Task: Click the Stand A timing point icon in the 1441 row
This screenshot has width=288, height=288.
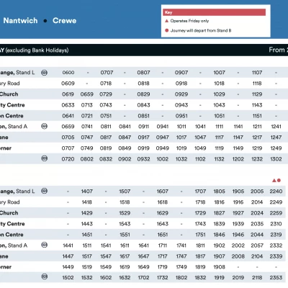Action: point(44,245)
